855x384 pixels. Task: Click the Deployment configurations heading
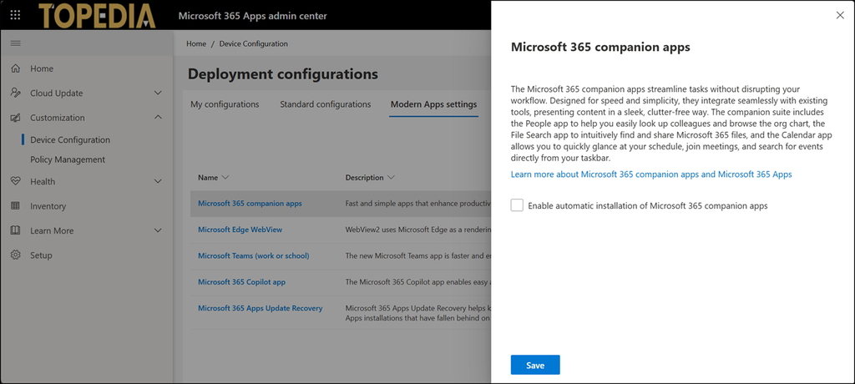[282, 73]
